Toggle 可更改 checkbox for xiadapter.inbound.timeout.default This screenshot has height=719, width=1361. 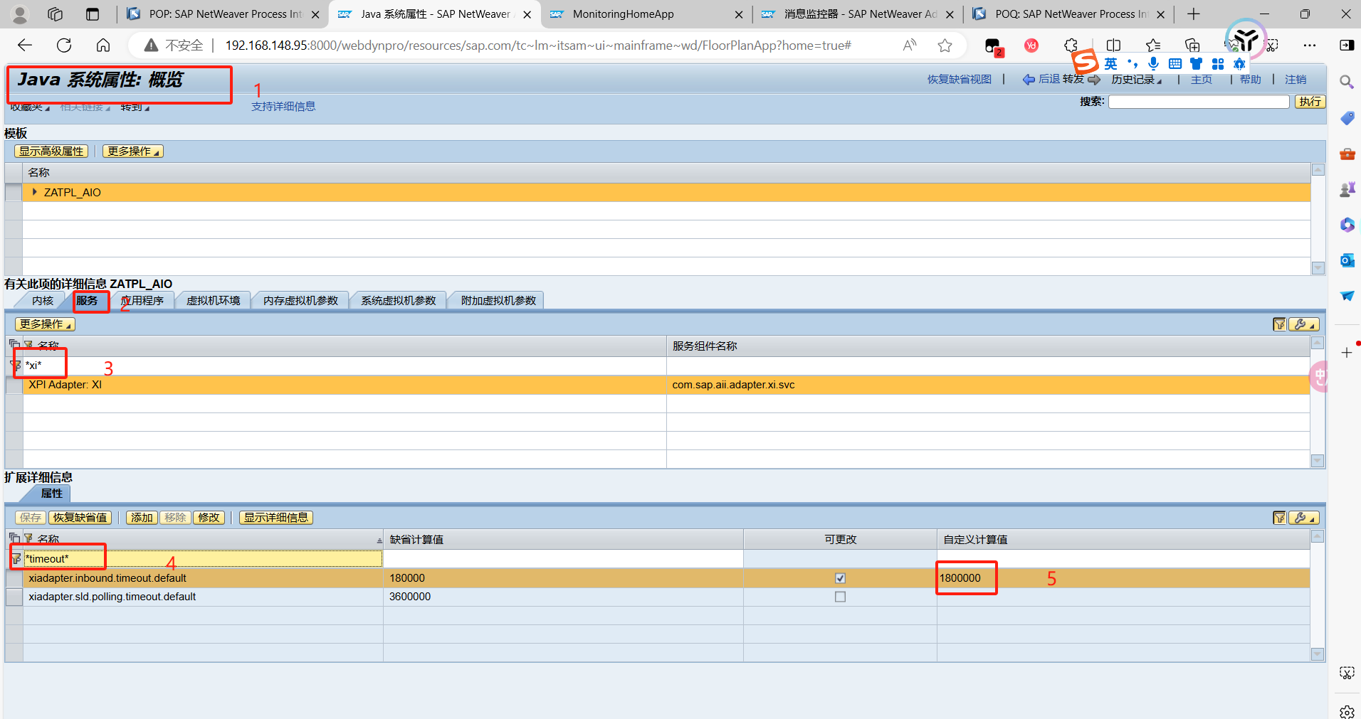pos(840,578)
